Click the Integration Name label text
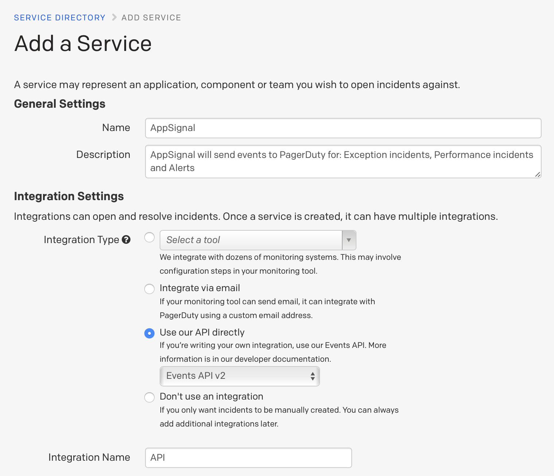The image size is (554, 476). point(89,457)
